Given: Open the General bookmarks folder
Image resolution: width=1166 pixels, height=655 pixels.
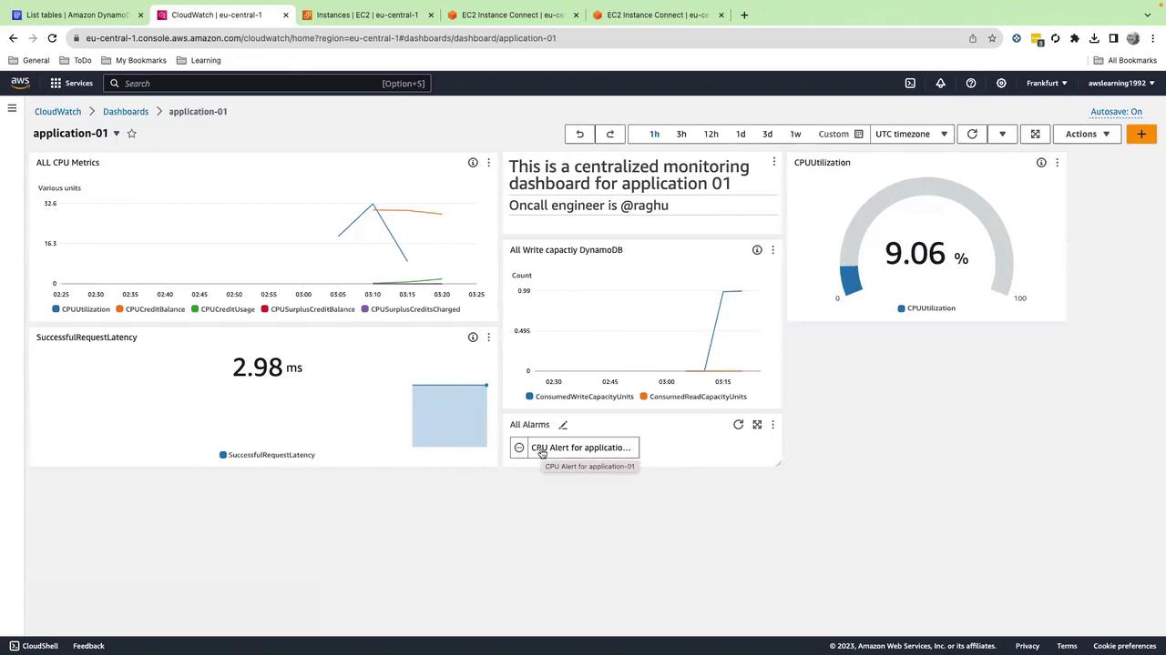Looking at the screenshot, I should [29, 60].
